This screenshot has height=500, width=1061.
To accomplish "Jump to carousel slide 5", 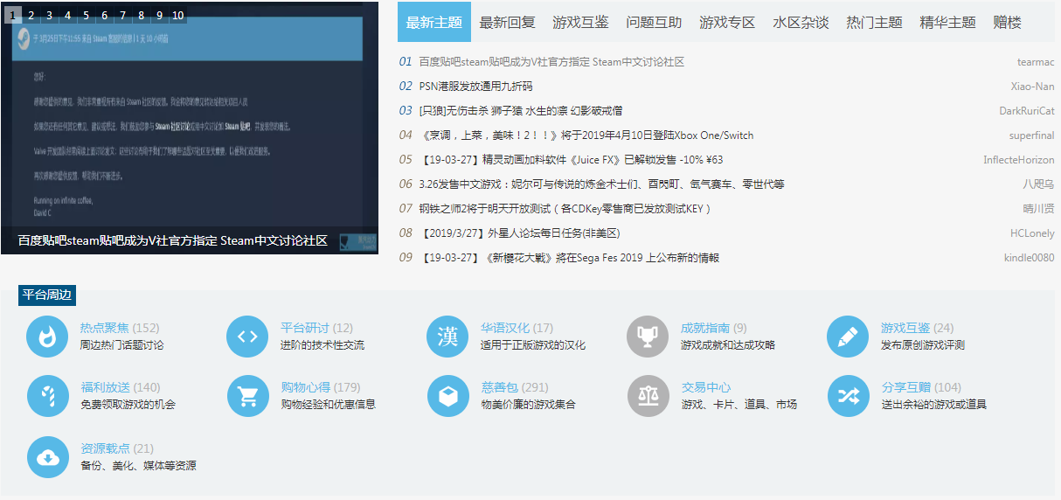I will pos(87,15).
